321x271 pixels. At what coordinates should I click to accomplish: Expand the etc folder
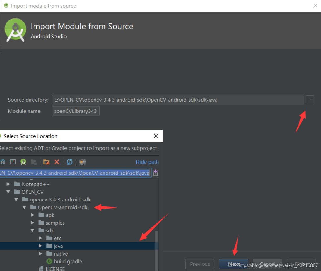coord(40,238)
